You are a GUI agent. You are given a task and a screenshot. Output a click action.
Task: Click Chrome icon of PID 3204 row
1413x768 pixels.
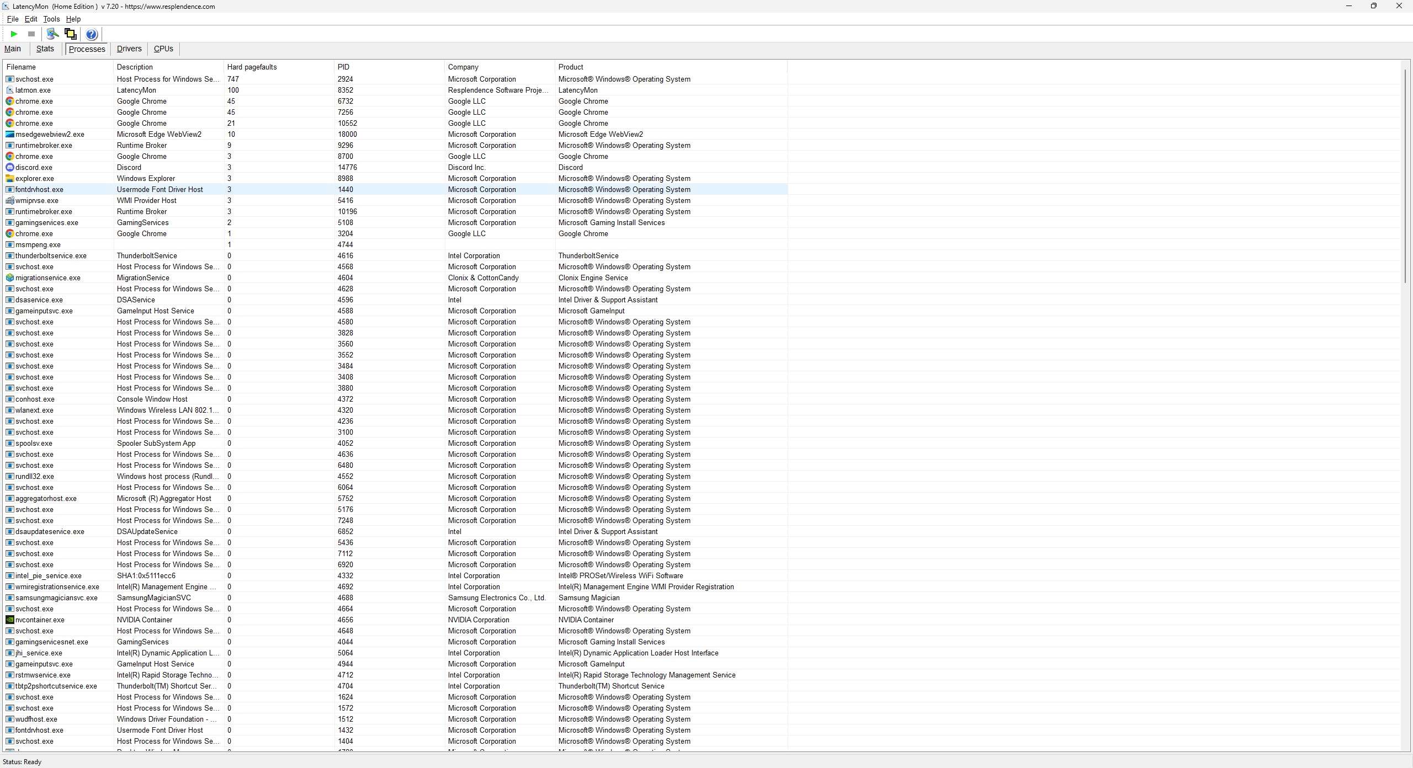click(x=10, y=233)
